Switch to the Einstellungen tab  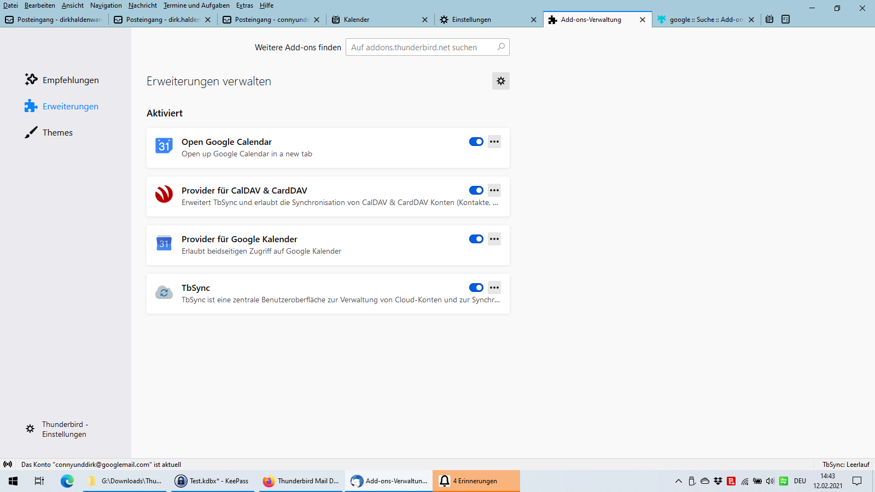489,20
